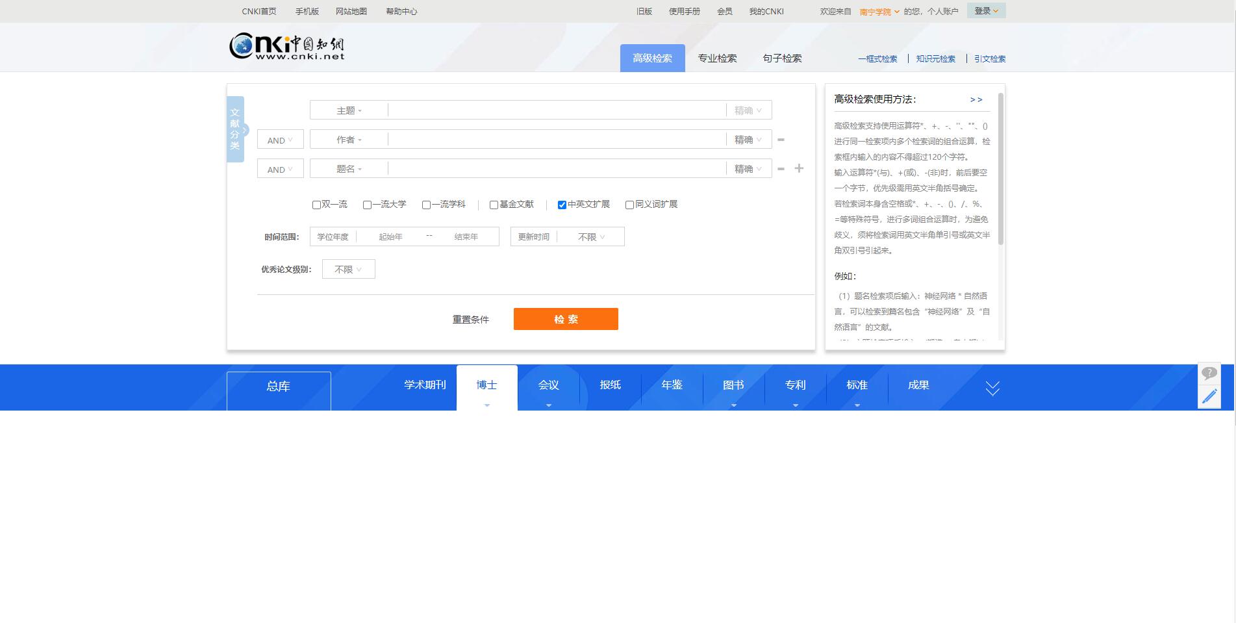Remove the 题名 search row with minus icon

tap(781, 169)
